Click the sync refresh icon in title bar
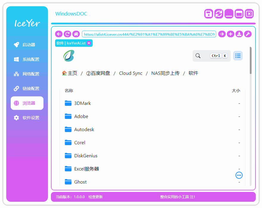 point(219,14)
